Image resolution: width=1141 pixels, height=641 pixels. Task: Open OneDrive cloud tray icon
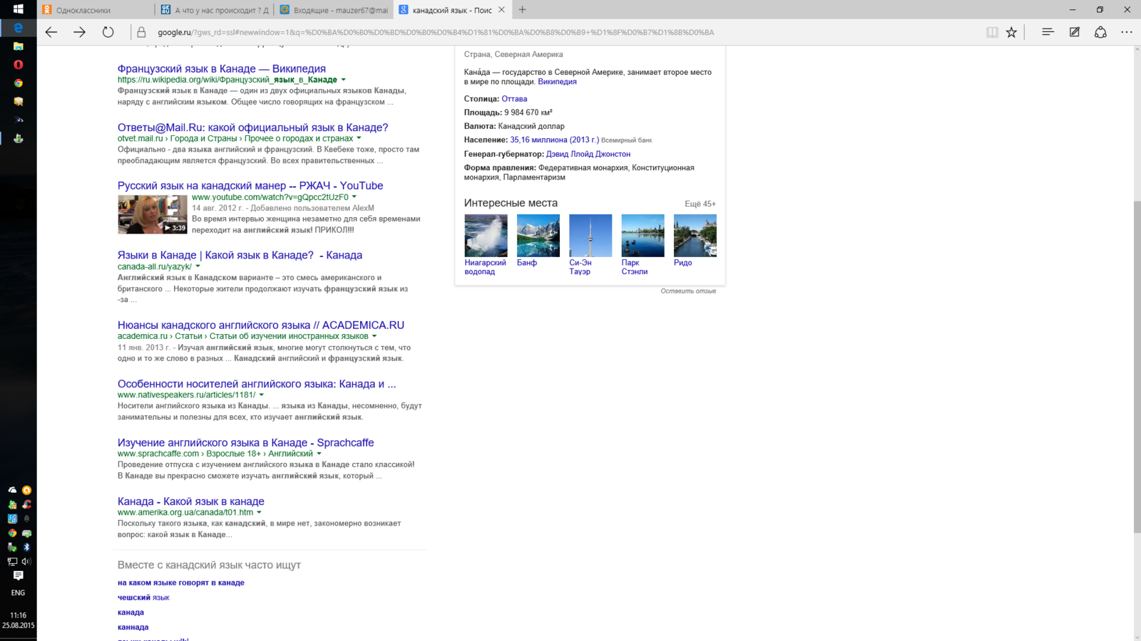point(12,490)
